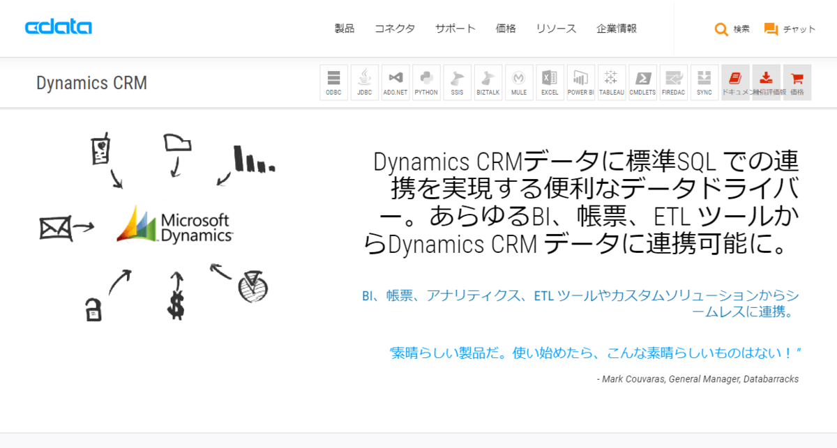
Task: Open the red shopping cart pricing icon
Action: pyautogui.click(x=797, y=82)
